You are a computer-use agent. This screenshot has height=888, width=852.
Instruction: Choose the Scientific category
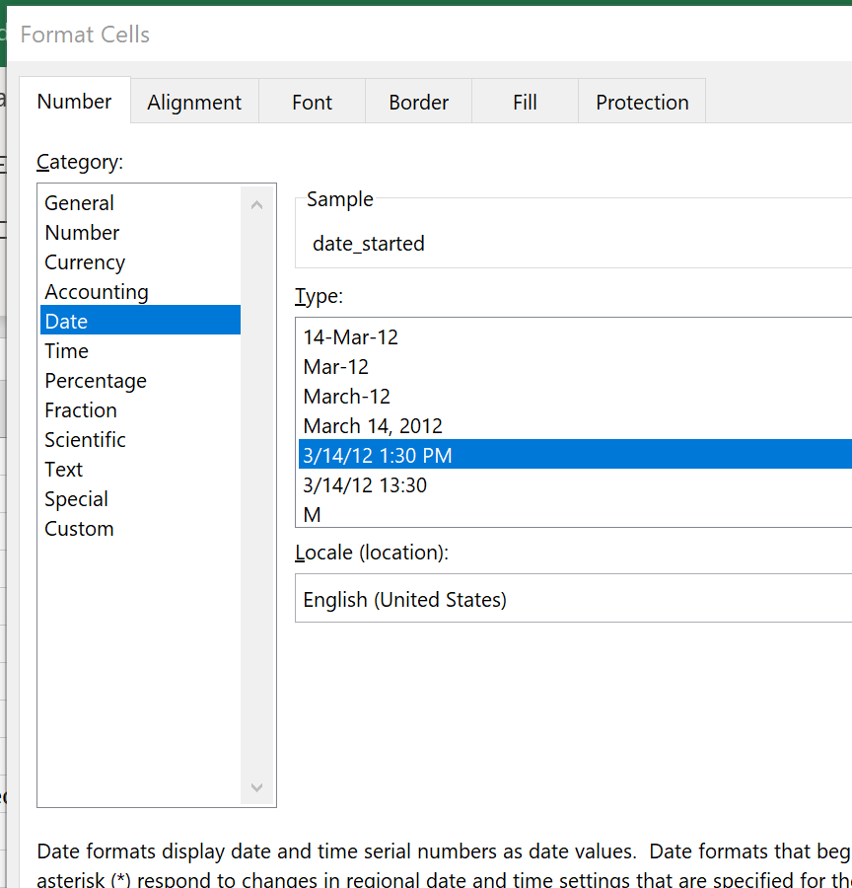coord(140,439)
